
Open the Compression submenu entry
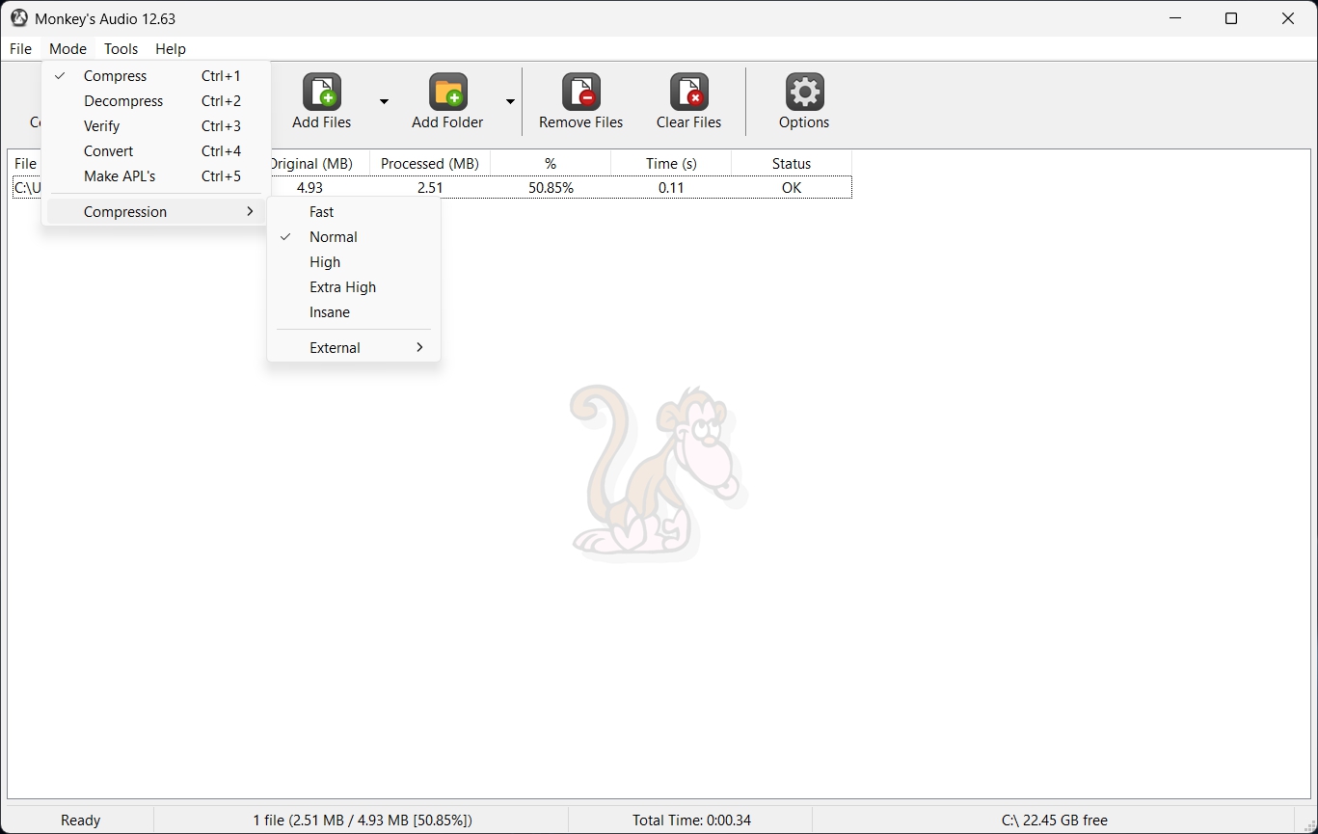[156, 212]
